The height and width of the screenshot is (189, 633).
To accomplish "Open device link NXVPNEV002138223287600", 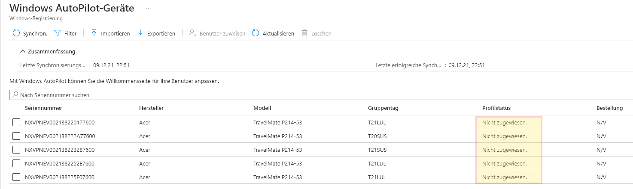I will pos(60,150).
